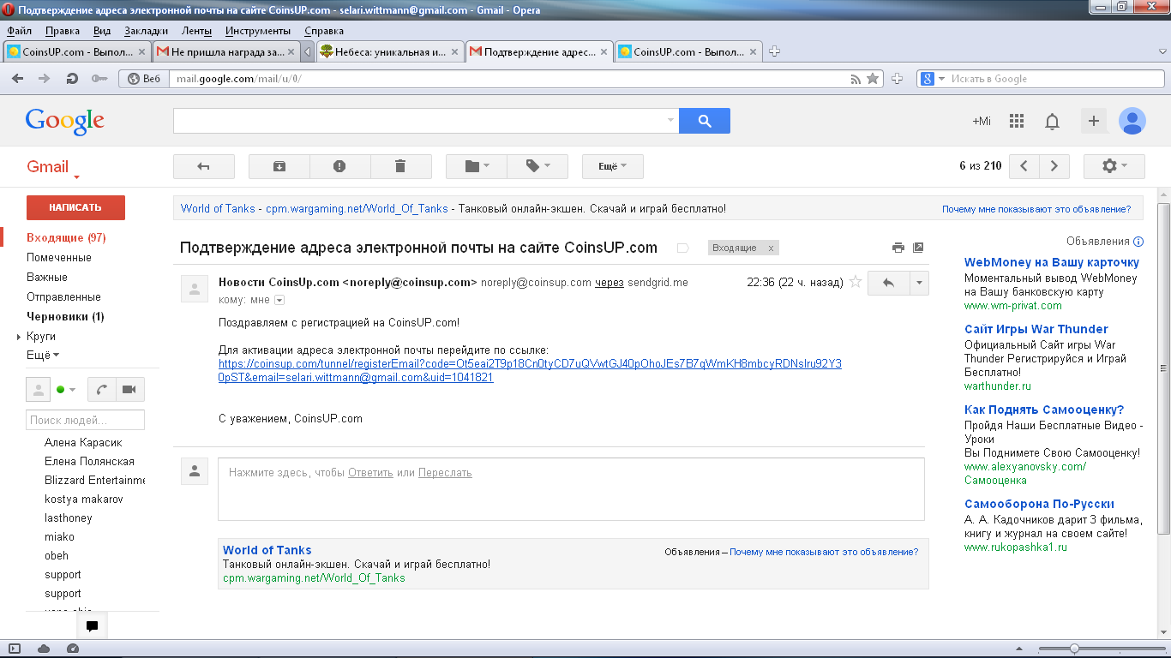Viewport: 1171px width, 658px height.
Task: Print the message using the printer icon
Action: point(898,248)
